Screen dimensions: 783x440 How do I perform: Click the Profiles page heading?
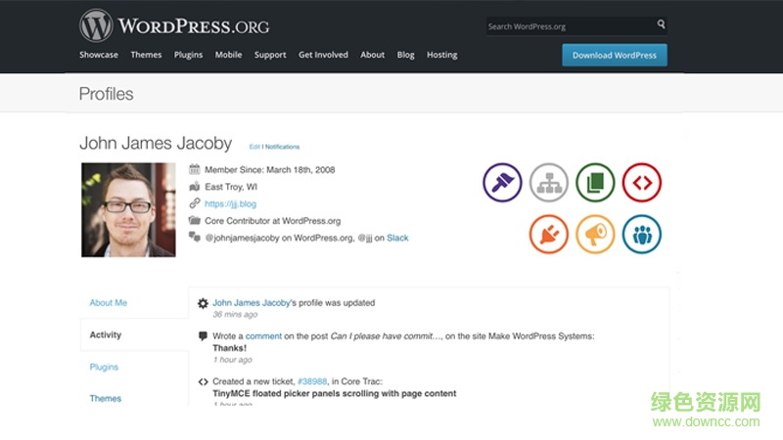pos(107,94)
